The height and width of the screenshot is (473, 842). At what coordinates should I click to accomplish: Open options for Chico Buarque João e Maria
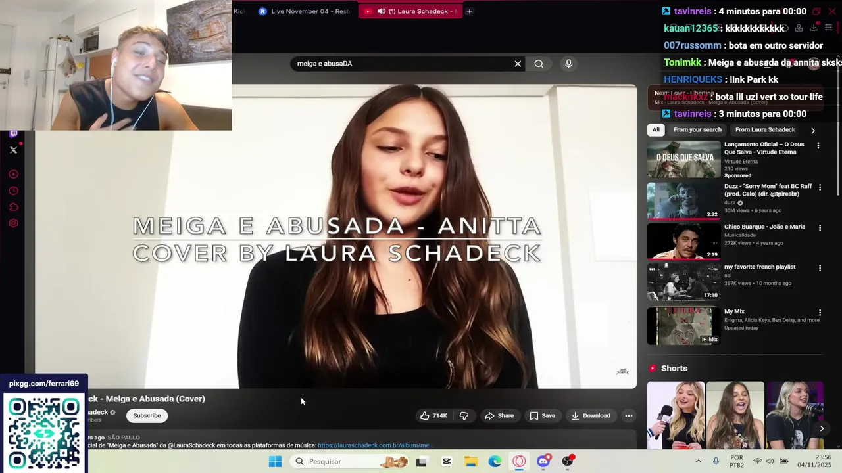[x=820, y=228]
